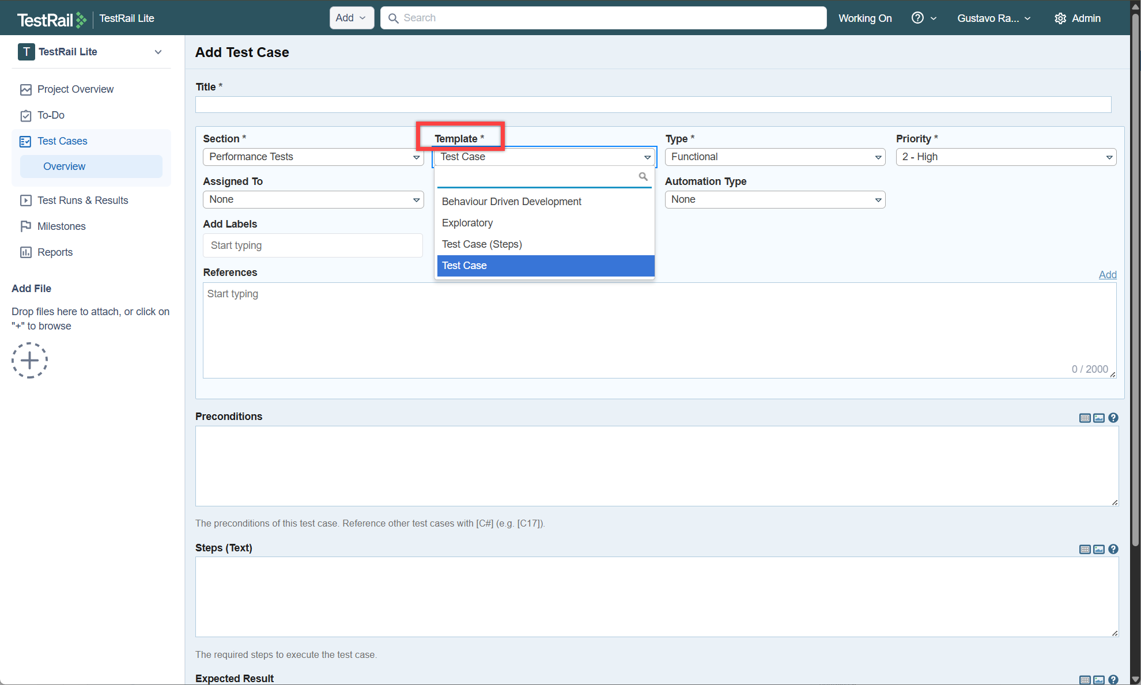Expand the Automation Type dropdown
Viewport: 1141px width, 685px height.
pyautogui.click(x=774, y=199)
